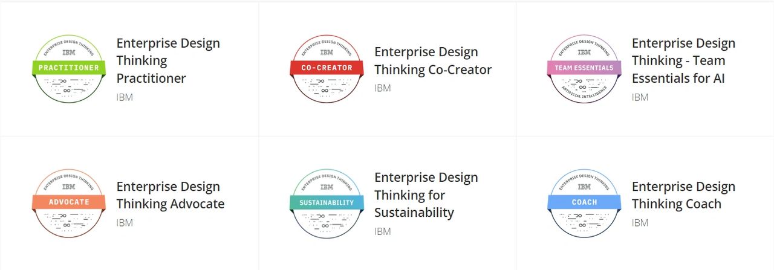Click the teal Sustainability badge icon
The image size is (774, 270).
(327, 203)
